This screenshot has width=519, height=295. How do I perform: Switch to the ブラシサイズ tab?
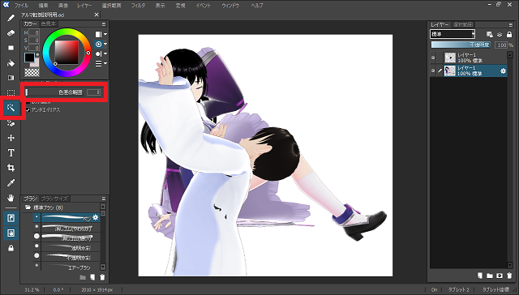pyautogui.click(x=54, y=199)
